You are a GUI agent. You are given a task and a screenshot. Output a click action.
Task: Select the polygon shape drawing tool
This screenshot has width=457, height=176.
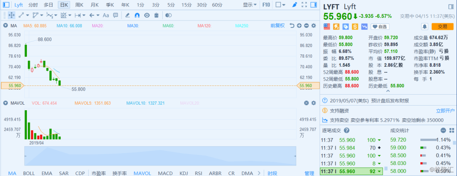point(36,15)
